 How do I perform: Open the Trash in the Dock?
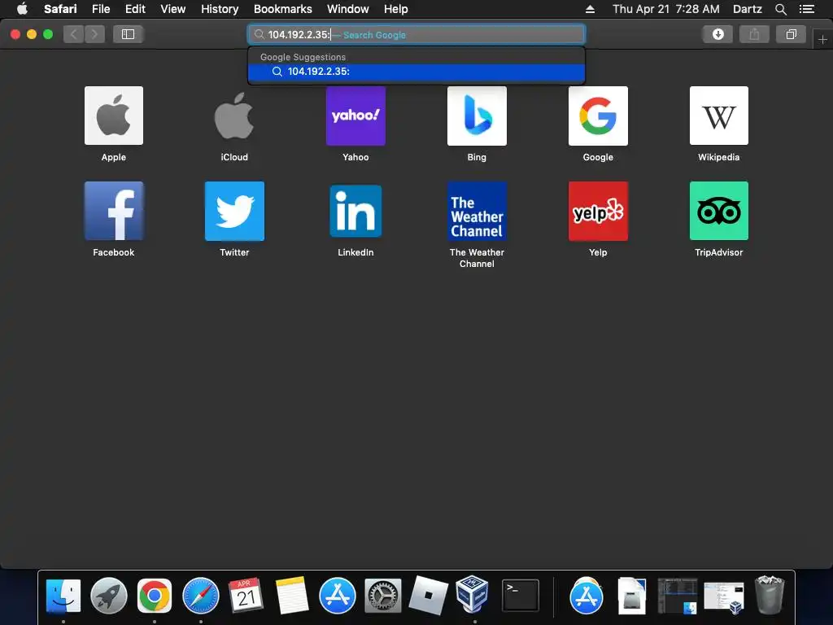pyautogui.click(x=769, y=595)
